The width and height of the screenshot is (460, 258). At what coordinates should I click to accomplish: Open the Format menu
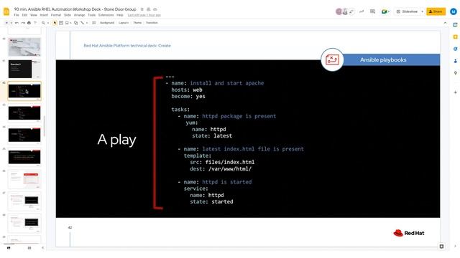click(x=56, y=15)
